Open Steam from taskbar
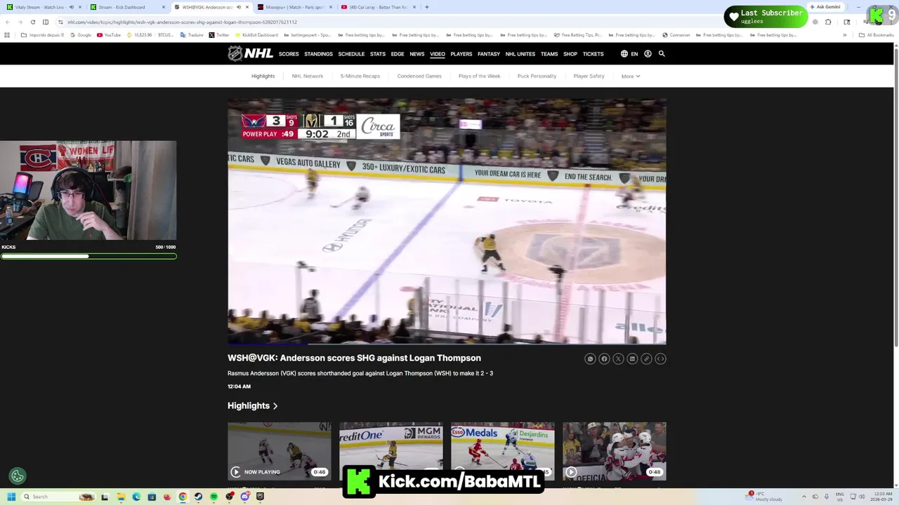Viewport: 899px width, 505px height. 198,497
